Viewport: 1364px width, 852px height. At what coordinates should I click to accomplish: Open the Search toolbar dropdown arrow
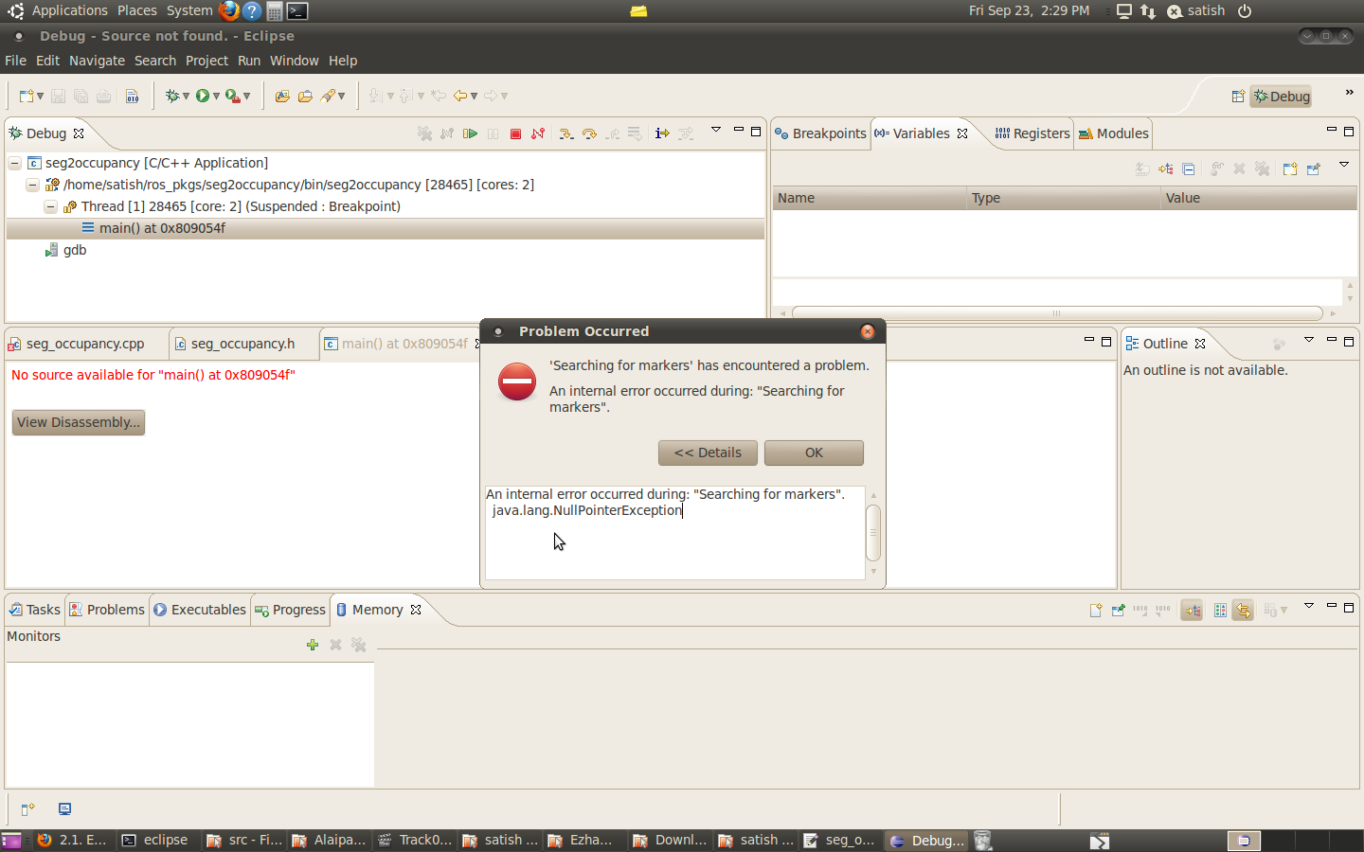point(341,96)
